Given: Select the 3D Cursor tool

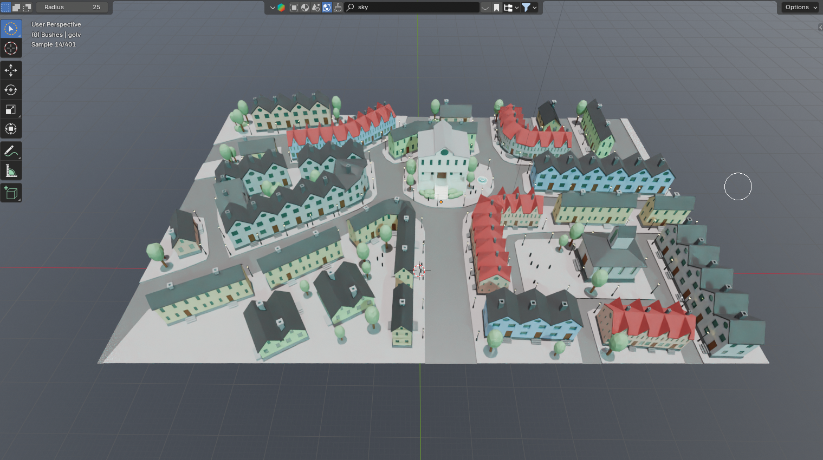Looking at the screenshot, I should coord(11,48).
